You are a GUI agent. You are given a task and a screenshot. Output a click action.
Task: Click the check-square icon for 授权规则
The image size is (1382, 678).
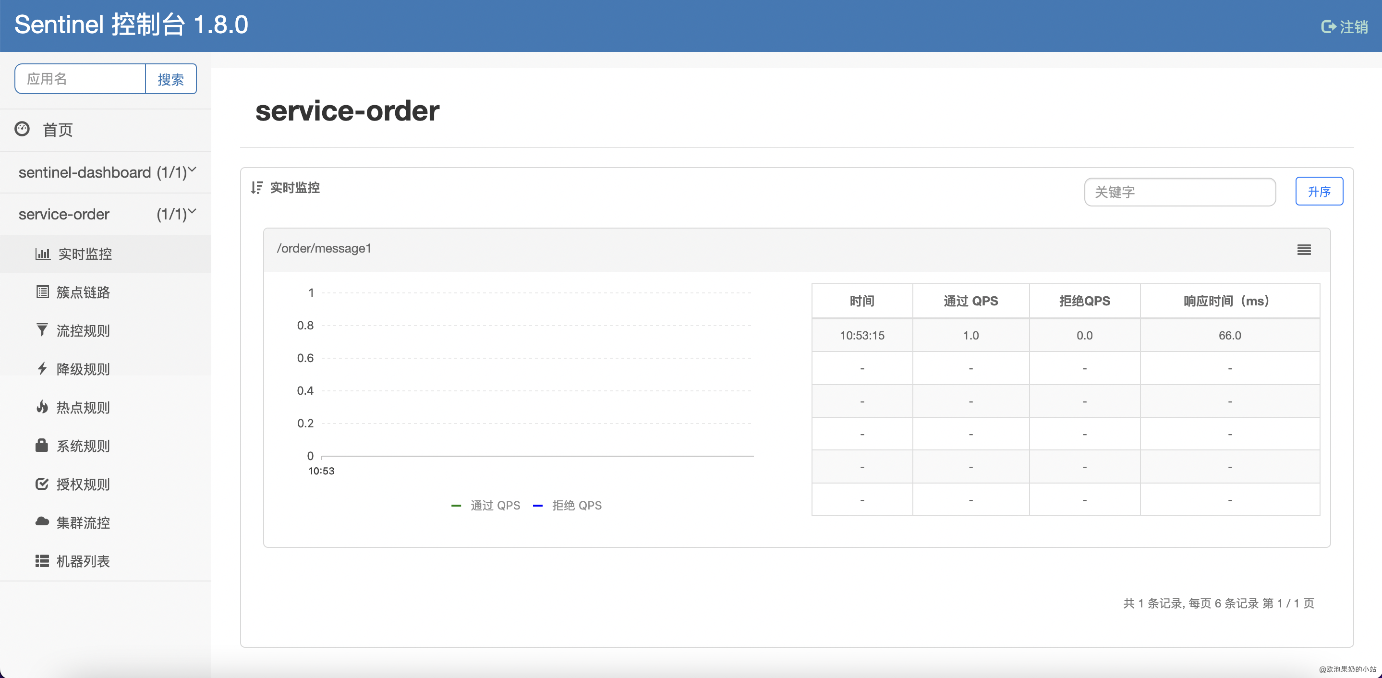click(42, 484)
